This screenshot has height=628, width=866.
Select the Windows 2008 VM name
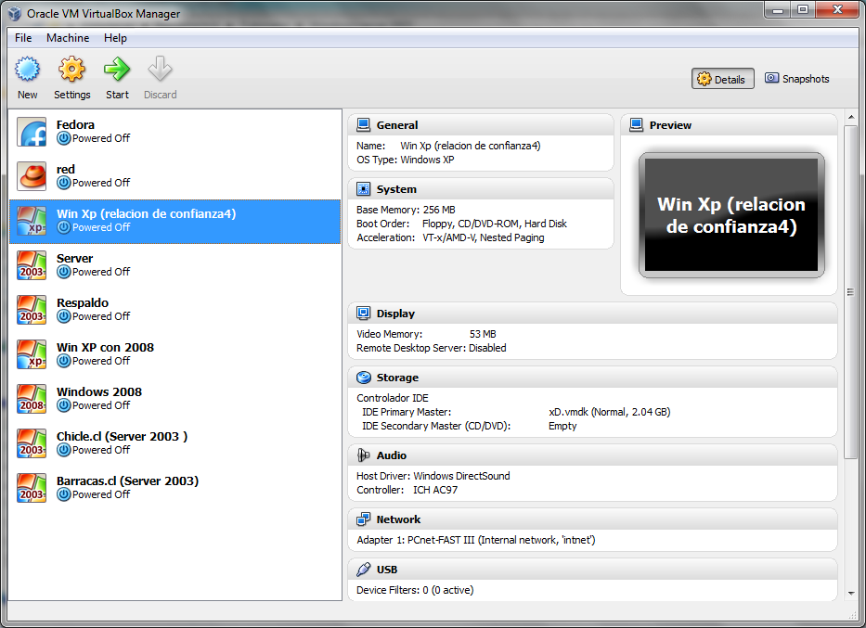pyautogui.click(x=99, y=391)
